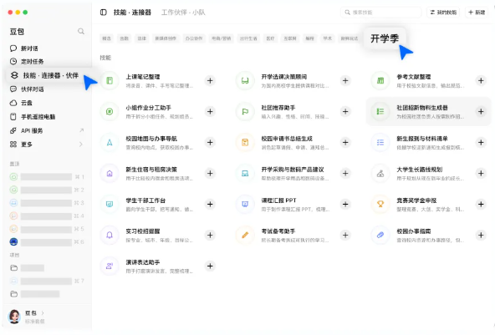Add the 考试备考助手 skill with plus
The height and width of the screenshot is (335, 495).
pos(345,236)
